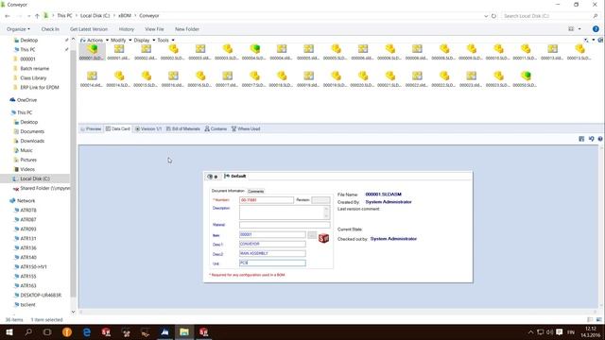Screen dimensions: 605x340
Task: Select the green 000004.SLD assembly file
Action: click(x=254, y=51)
